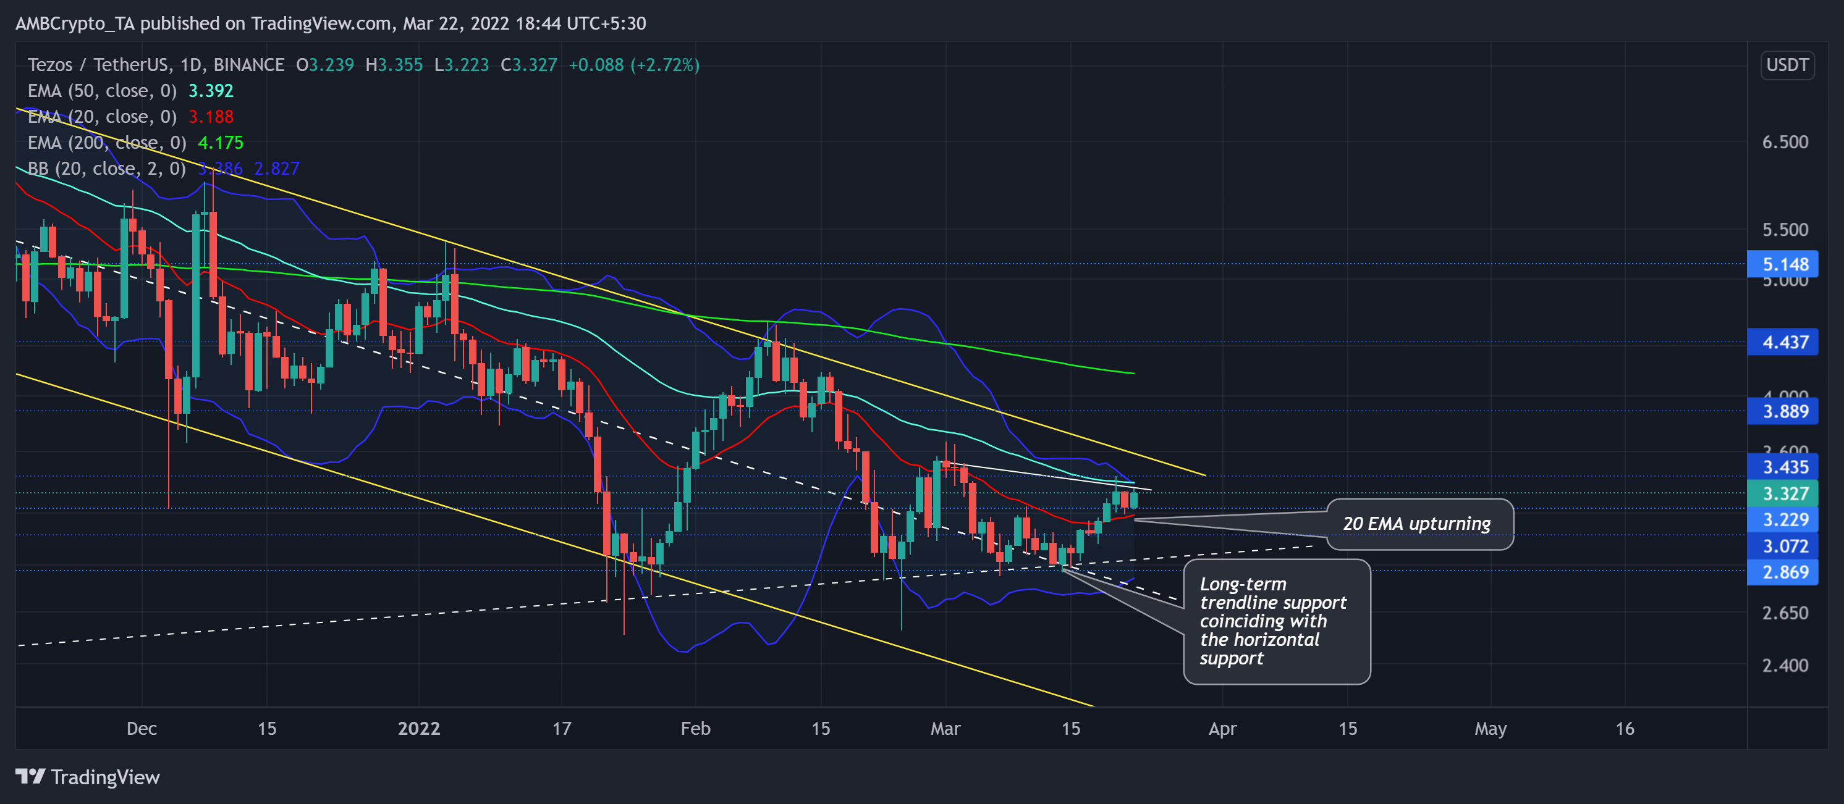Click the USDT currency button
Viewport: 1844px width, 804px height.
tap(1787, 65)
